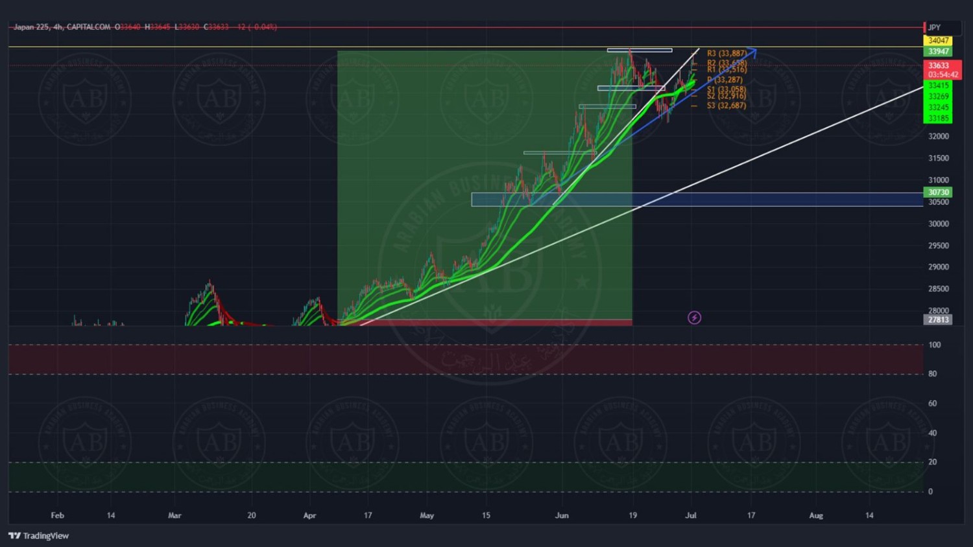Select the Japan 225 symbol legend title

32,27
